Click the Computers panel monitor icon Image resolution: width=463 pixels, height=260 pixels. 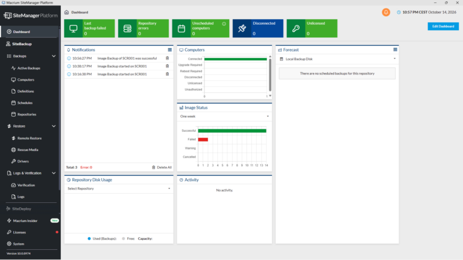[181, 50]
